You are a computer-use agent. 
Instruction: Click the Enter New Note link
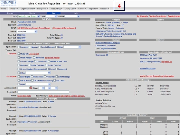point(24,96)
